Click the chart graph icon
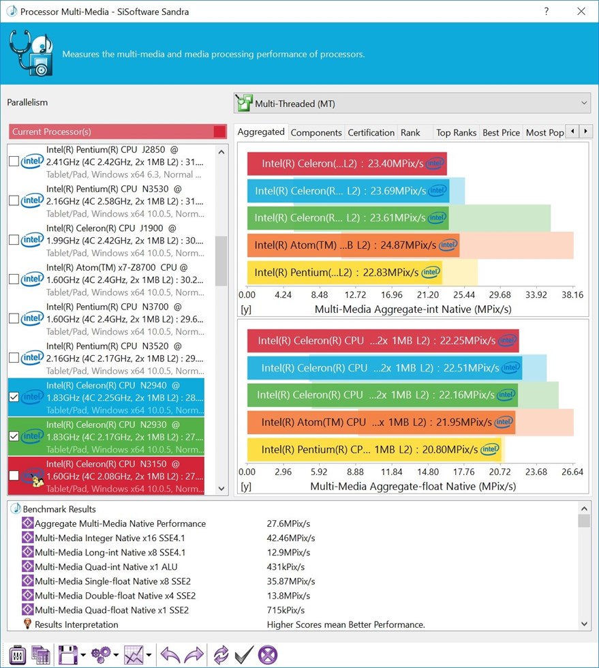 [x=134, y=655]
